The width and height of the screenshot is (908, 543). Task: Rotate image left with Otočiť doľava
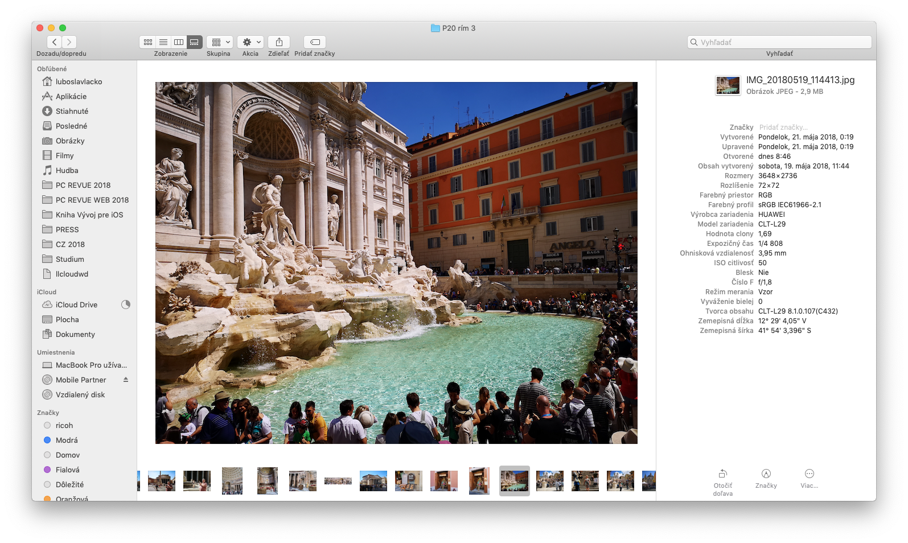click(x=722, y=474)
